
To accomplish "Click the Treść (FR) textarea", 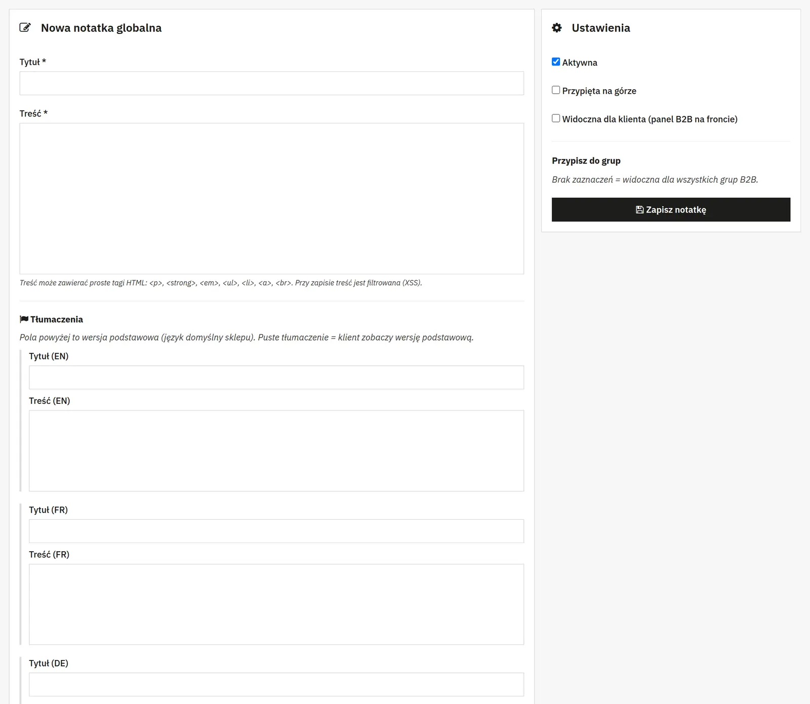I will (276, 604).
